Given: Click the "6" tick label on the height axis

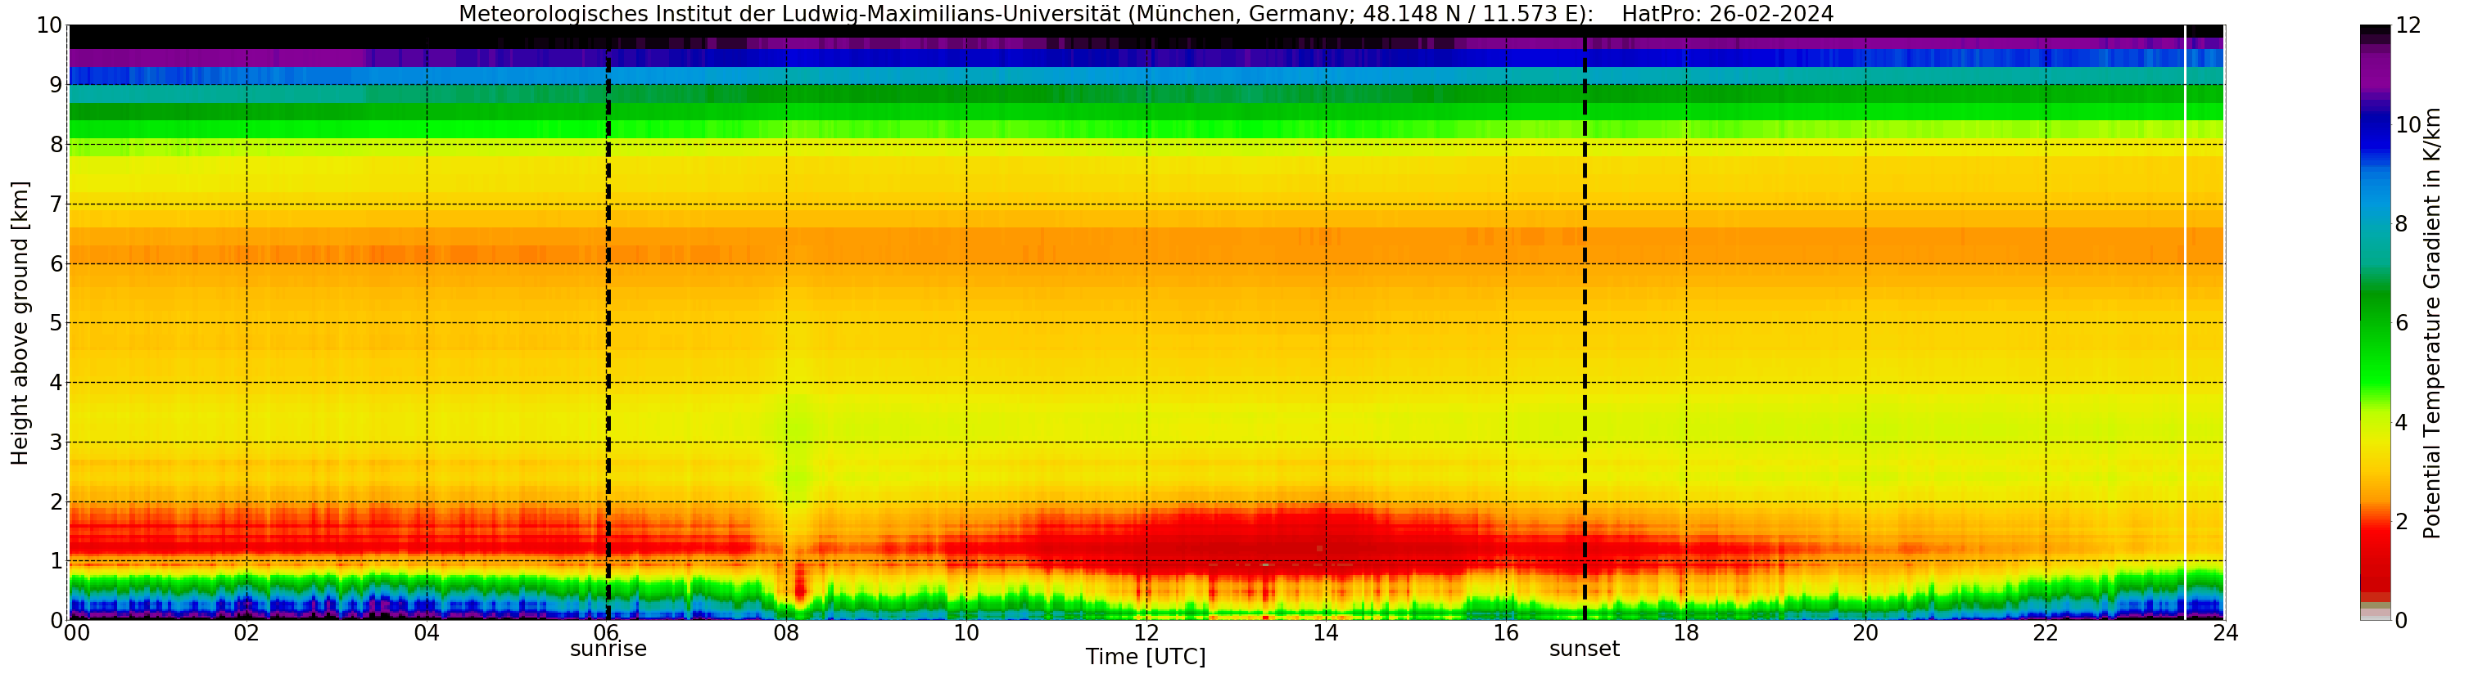Looking at the screenshot, I should coord(56,263).
